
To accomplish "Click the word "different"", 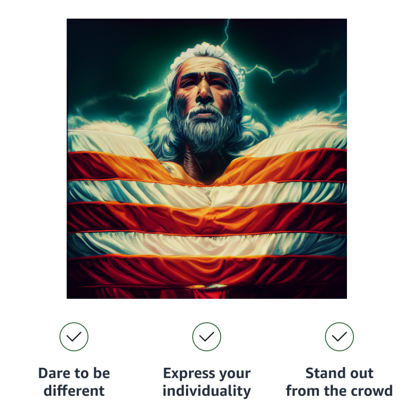I will point(74,391).
